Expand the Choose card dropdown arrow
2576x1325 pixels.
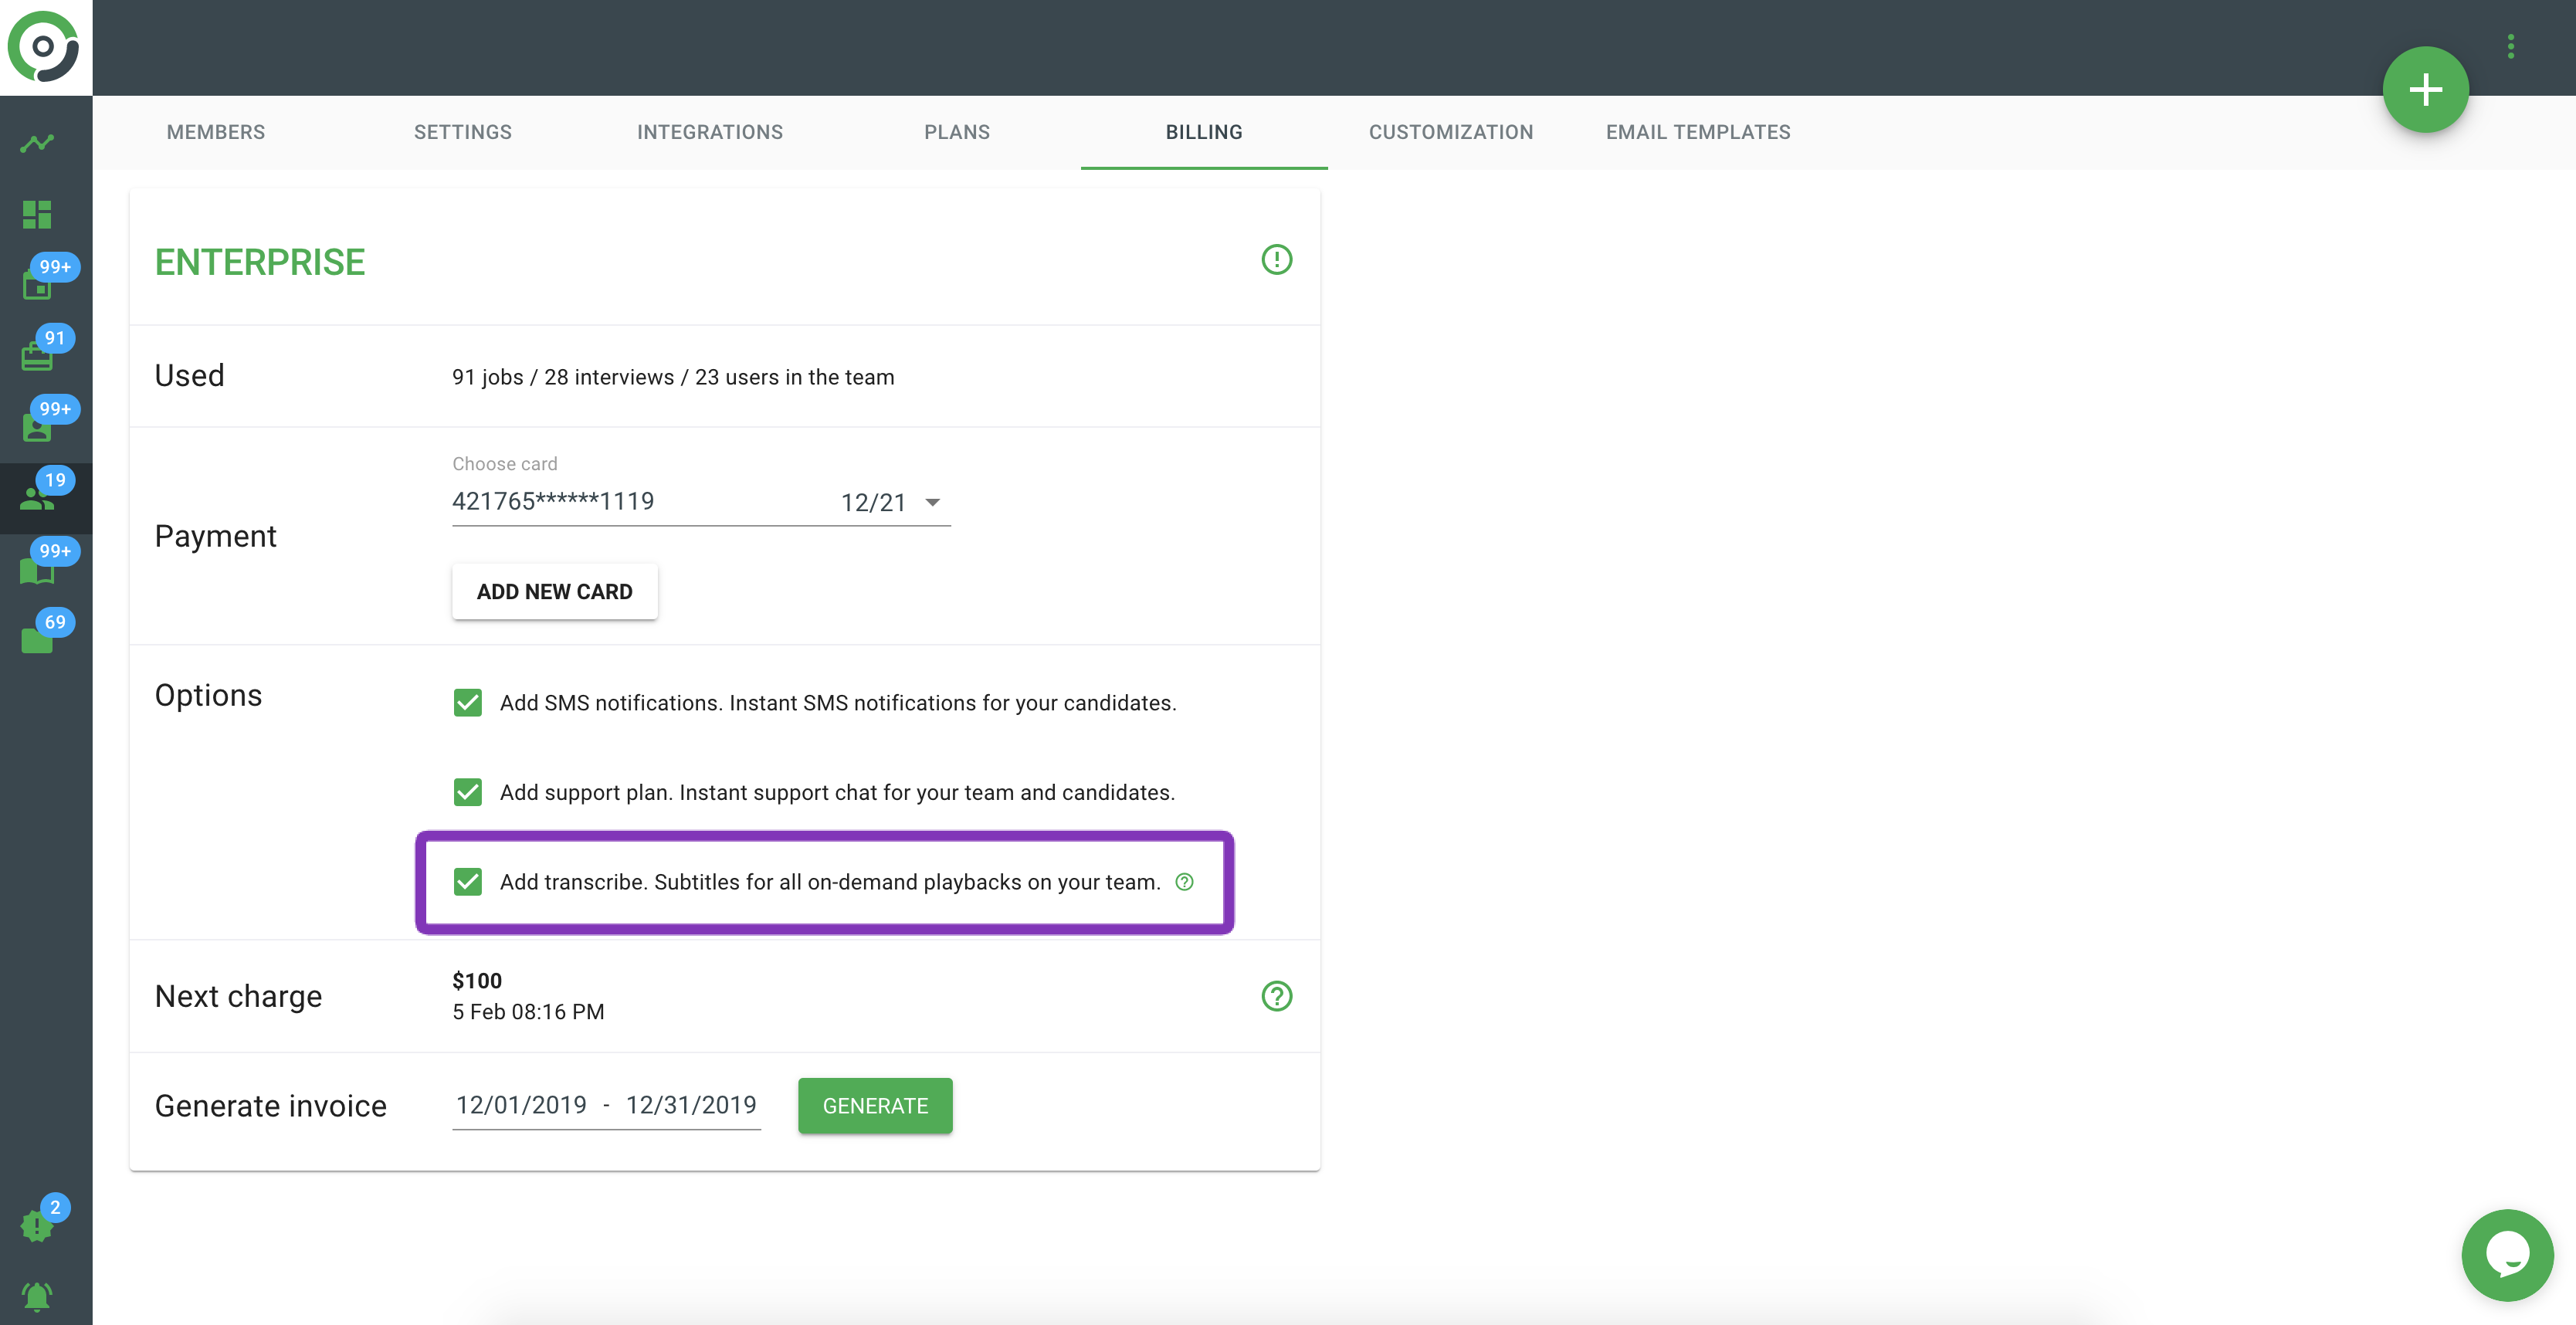(x=932, y=502)
